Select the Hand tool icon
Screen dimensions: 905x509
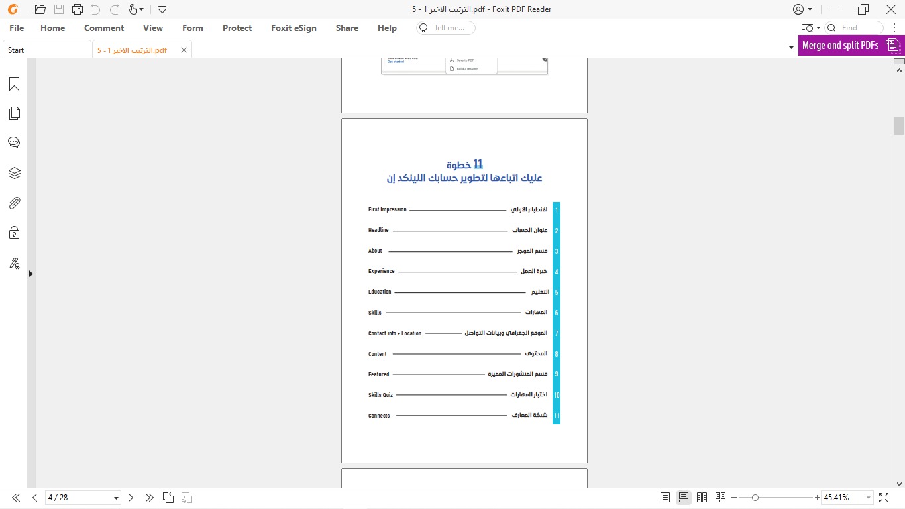tap(133, 9)
